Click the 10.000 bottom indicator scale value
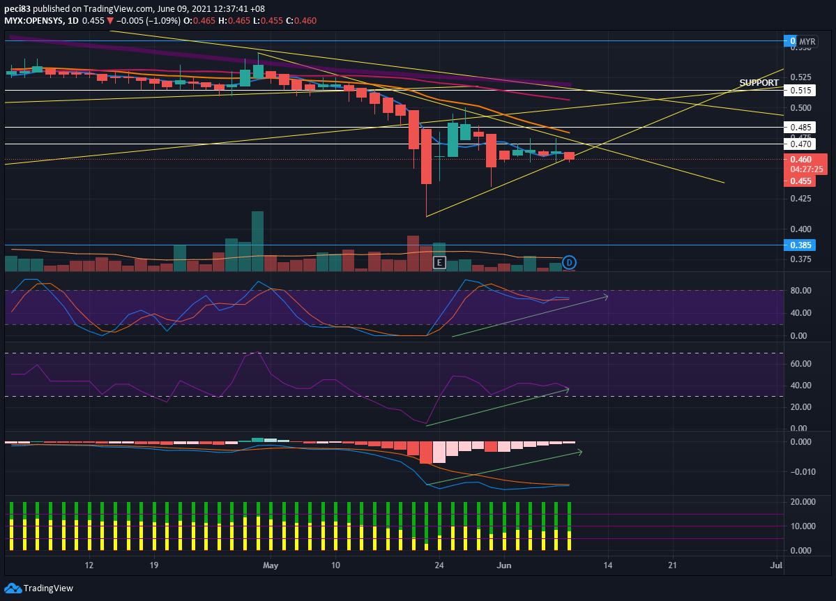Viewport: 836px width, 601px height. (x=803, y=526)
